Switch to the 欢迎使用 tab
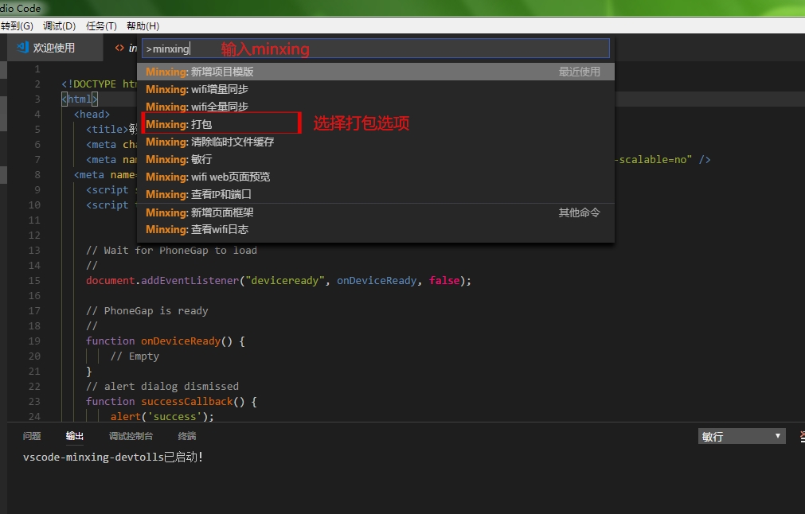 click(54, 48)
